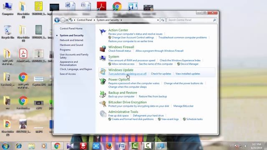This screenshot has width=267, height=150.
Task: Click the Control Panel breadcrumb in address bar
Action: tap(84, 20)
